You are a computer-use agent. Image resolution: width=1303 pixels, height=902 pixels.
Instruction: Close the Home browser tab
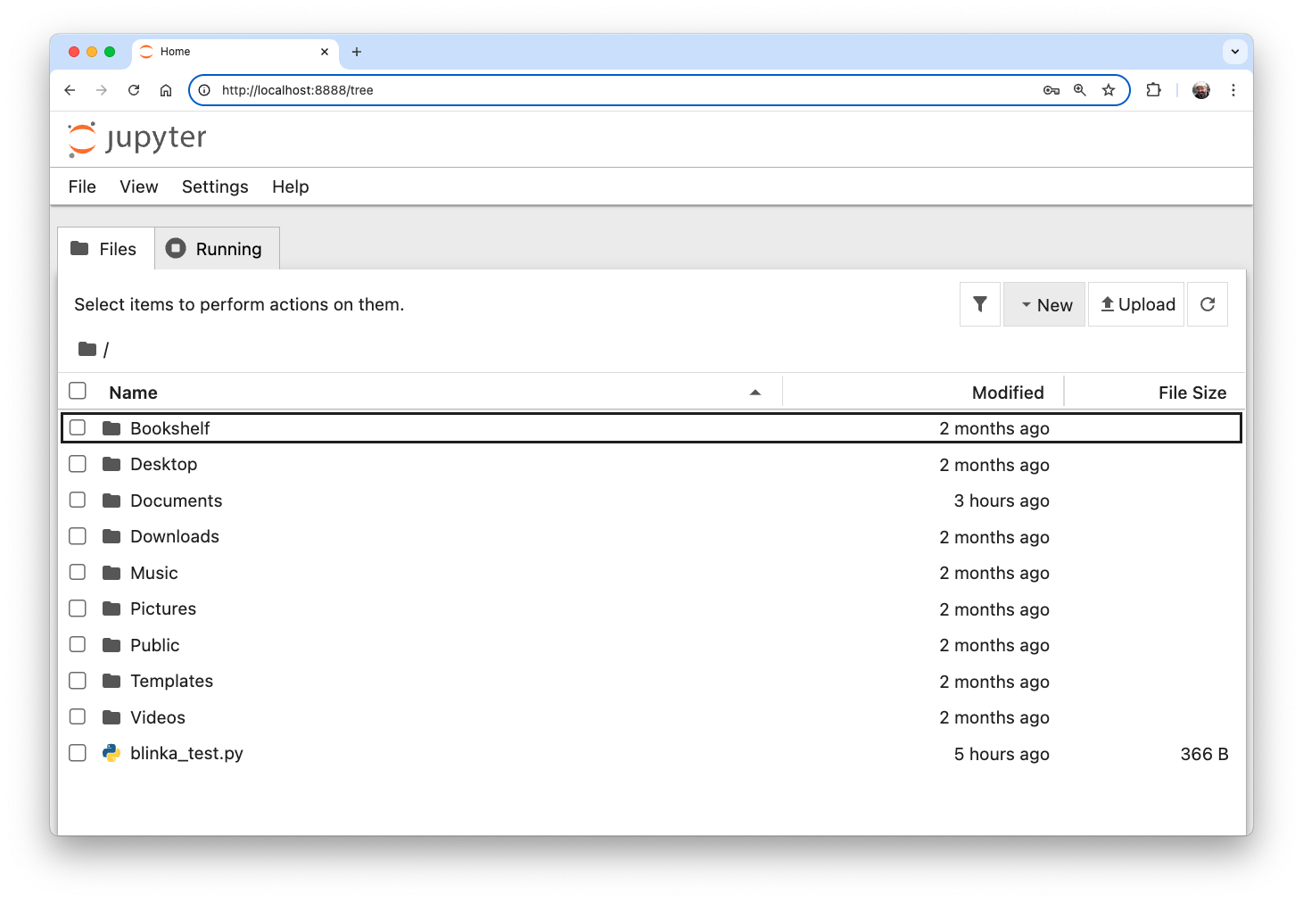click(x=325, y=52)
